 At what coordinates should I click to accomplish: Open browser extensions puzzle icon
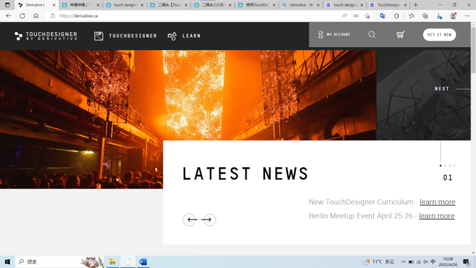click(x=396, y=16)
